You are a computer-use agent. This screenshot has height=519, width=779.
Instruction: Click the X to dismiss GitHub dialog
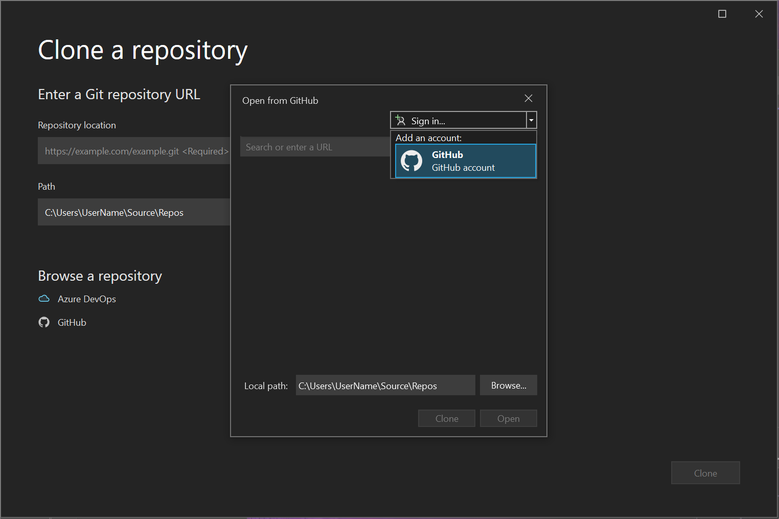pyautogui.click(x=528, y=98)
